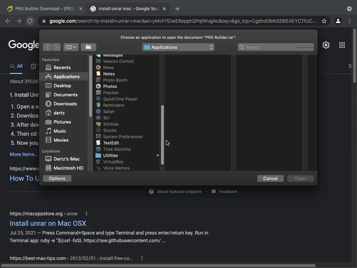Click More items link
The image size is (357, 268).
pos(24,154)
